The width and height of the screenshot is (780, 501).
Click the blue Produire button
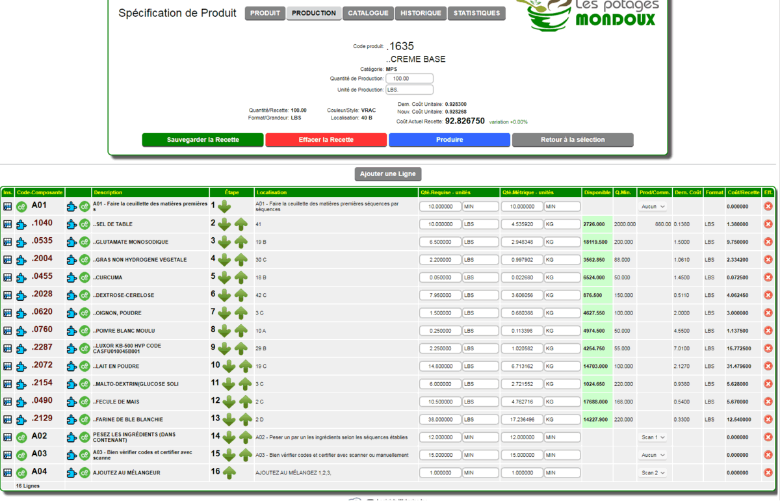point(449,140)
